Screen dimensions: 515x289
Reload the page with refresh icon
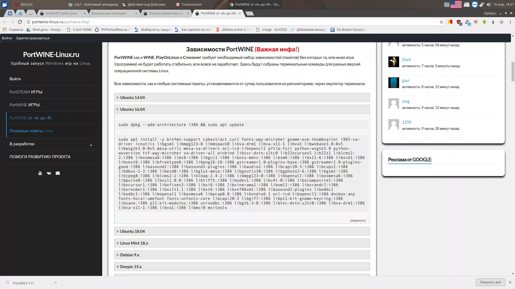coord(20,22)
